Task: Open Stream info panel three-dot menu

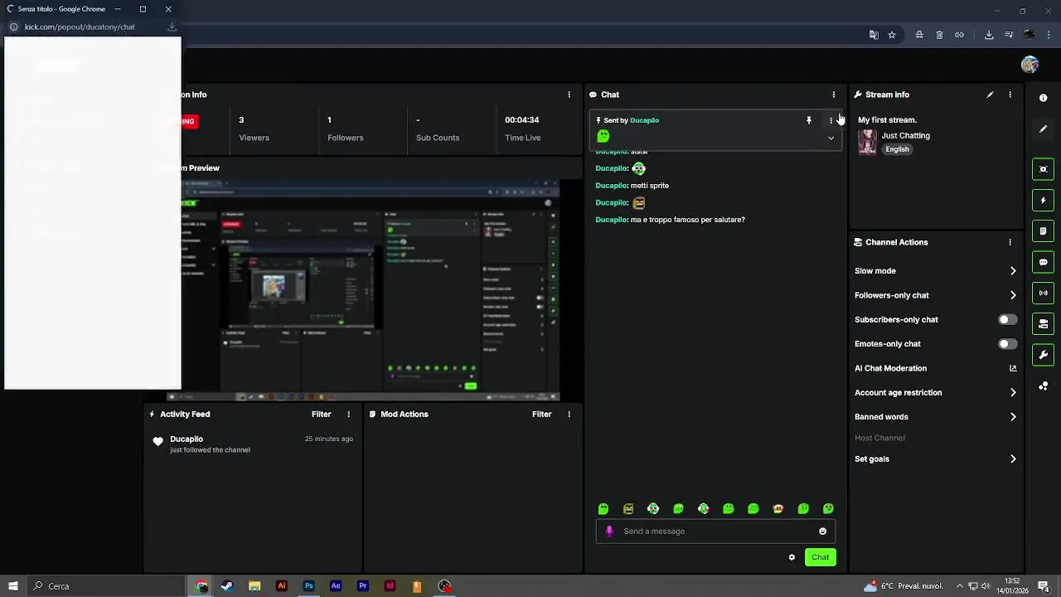Action: pos(1010,95)
